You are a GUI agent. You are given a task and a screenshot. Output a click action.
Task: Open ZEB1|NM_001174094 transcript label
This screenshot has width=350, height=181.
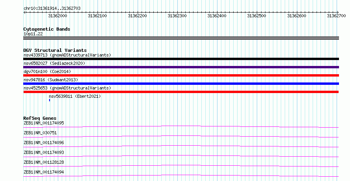(44, 172)
